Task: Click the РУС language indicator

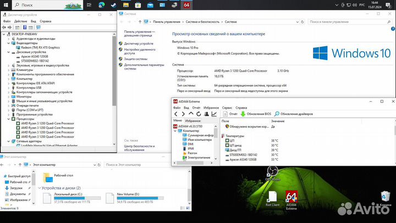Action: pos(362,5)
